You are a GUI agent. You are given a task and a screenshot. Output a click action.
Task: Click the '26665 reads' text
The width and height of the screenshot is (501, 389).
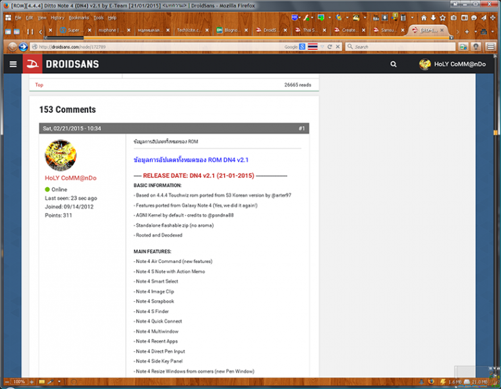tap(297, 84)
